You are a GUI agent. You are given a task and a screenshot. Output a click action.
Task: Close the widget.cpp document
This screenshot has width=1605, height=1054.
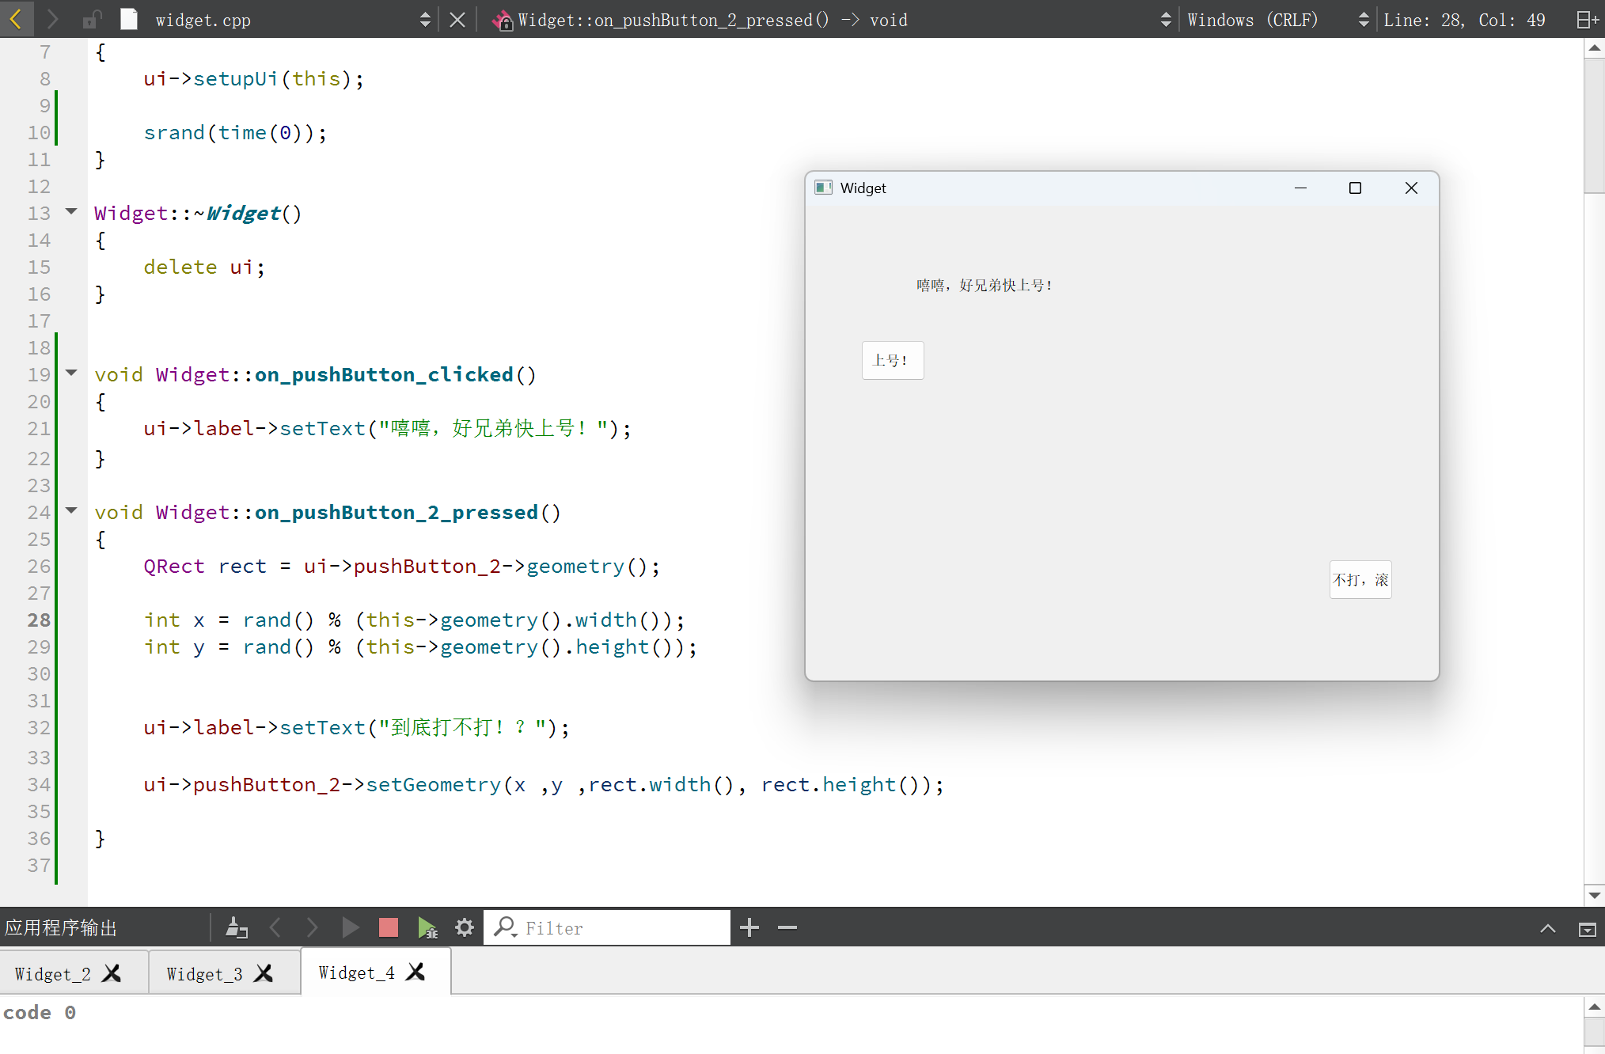click(457, 20)
